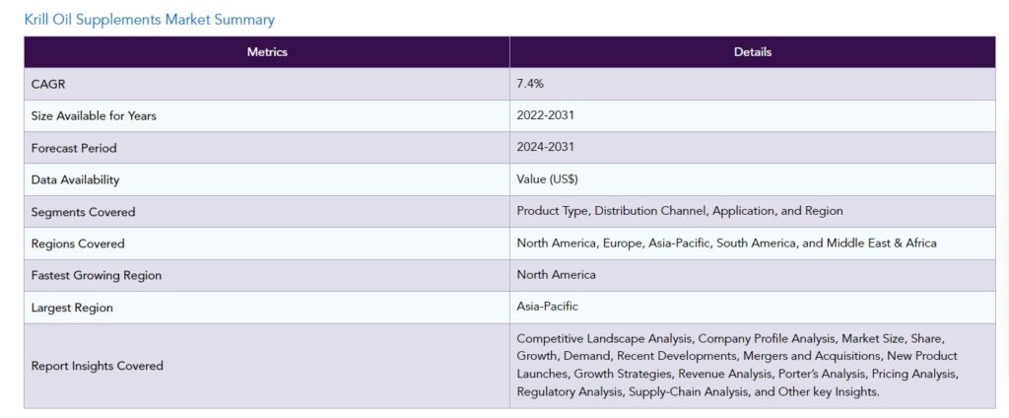
Task: Select the Metrics column header
Action: 267,52
